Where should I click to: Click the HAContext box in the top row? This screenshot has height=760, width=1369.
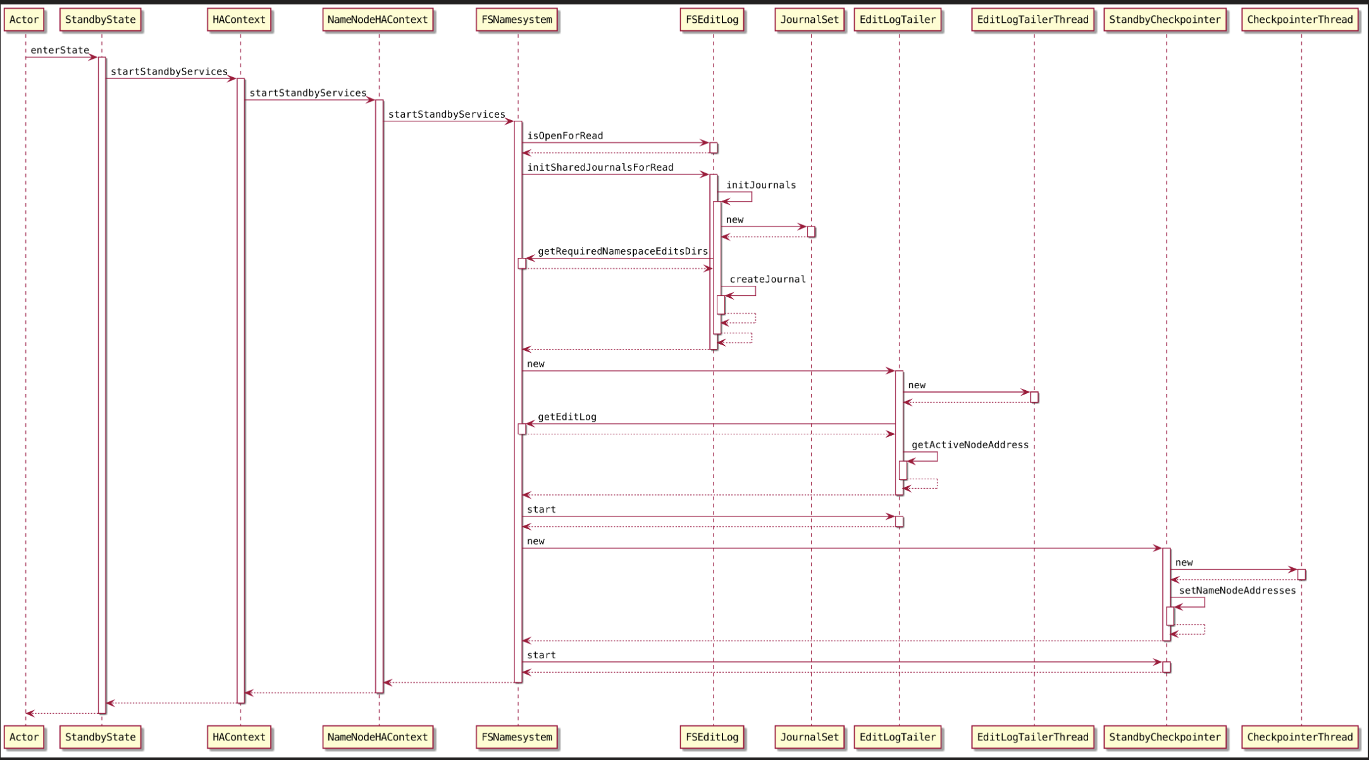(239, 20)
